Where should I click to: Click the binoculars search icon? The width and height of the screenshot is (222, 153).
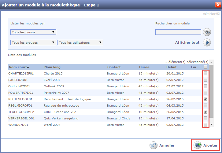[x=207, y=32]
